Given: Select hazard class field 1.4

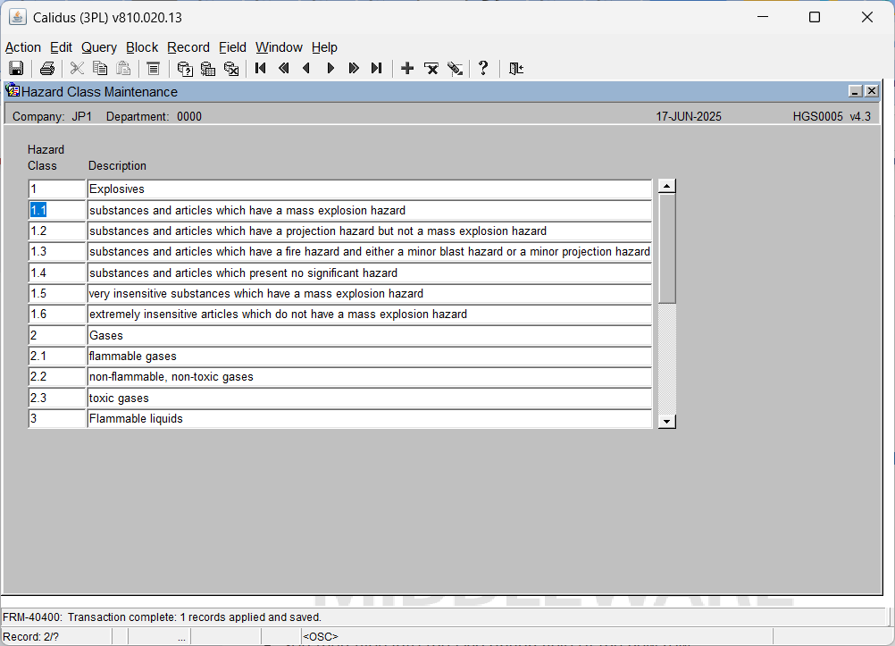Looking at the screenshot, I should [56, 273].
